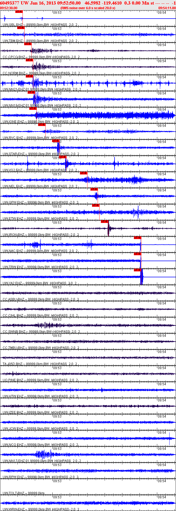Viewport: 176px width, 511px height.
Task: Select the red pick marker on the UW.GPW trace
Action: [94, 189]
